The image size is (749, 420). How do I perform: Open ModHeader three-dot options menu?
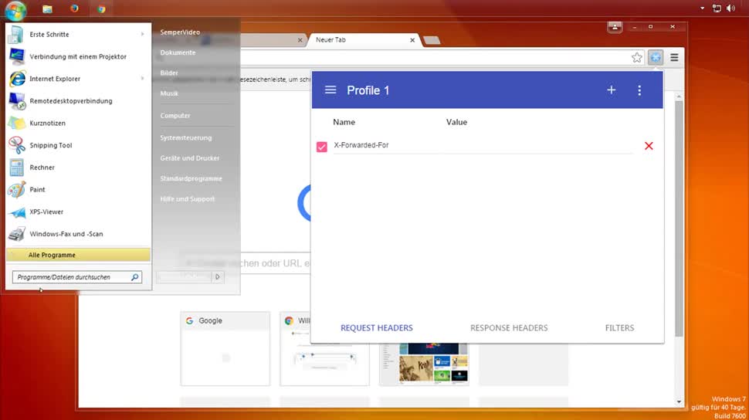(x=639, y=90)
